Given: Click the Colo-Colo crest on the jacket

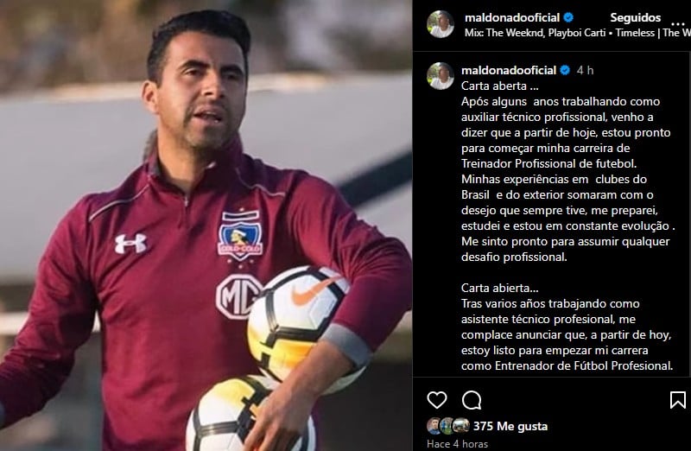Looking at the screenshot, I should tap(240, 237).
